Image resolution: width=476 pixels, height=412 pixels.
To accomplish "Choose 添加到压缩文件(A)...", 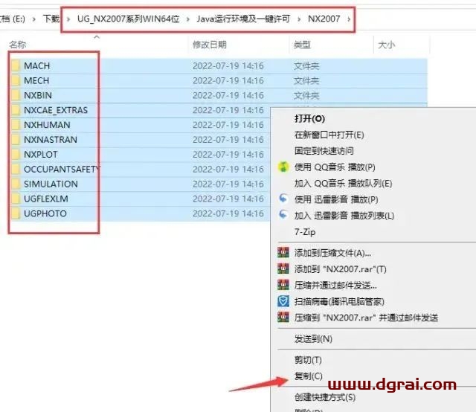I will click(332, 253).
